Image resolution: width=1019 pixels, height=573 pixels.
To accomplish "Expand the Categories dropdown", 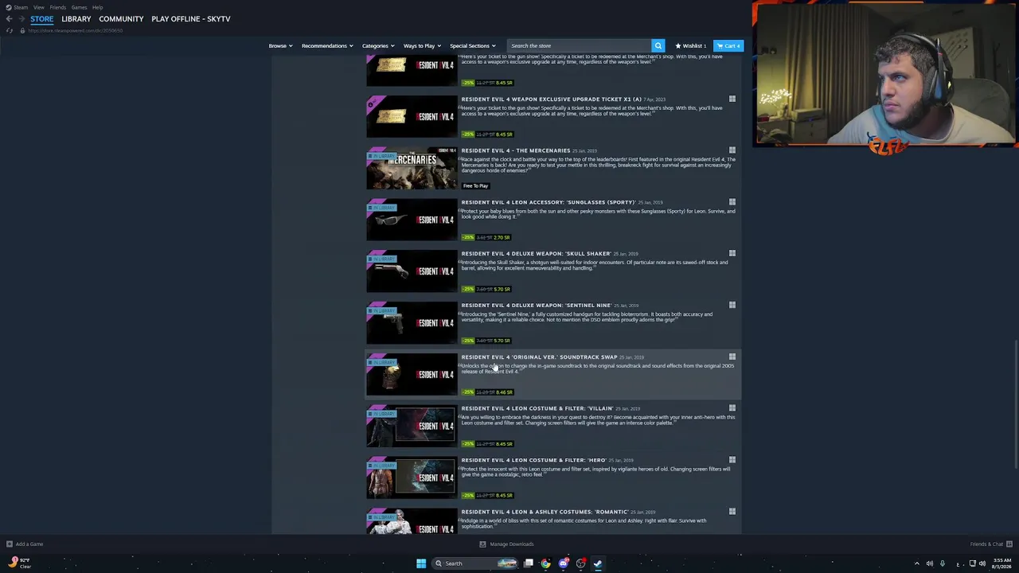I will pyautogui.click(x=378, y=45).
